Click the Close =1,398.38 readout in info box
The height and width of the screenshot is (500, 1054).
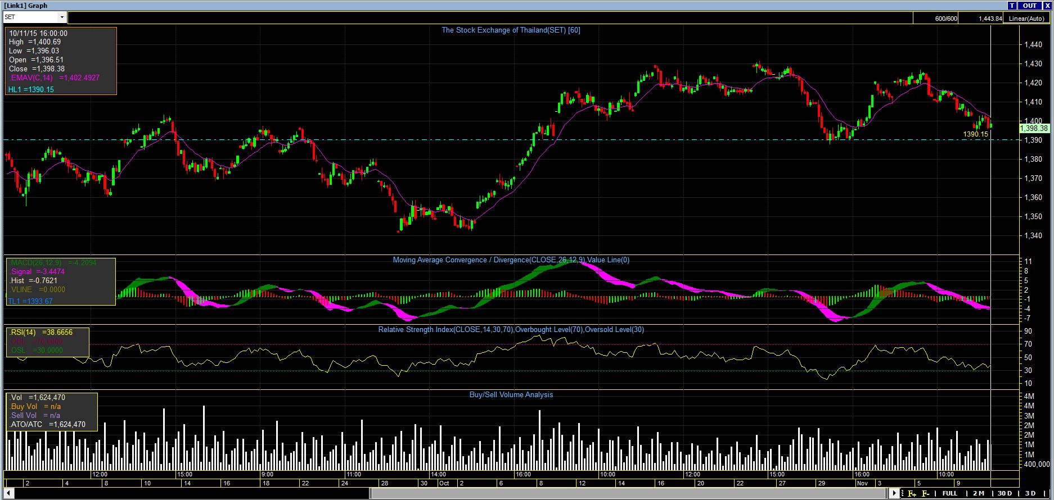[x=37, y=69]
